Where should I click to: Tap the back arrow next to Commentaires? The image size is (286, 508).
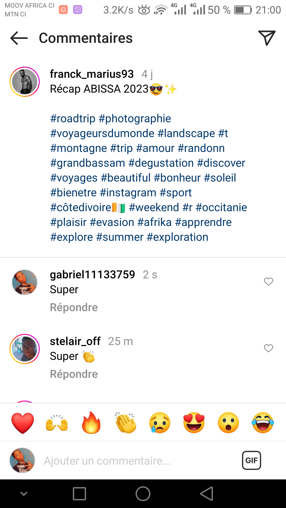tap(19, 38)
